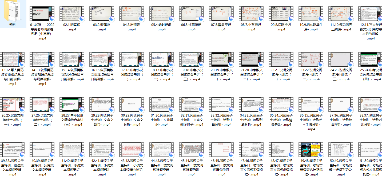The height and width of the screenshot is (184, 382).
Task: Click the 04.3.出师表 video thumbnail
Action: click(132, 14)
